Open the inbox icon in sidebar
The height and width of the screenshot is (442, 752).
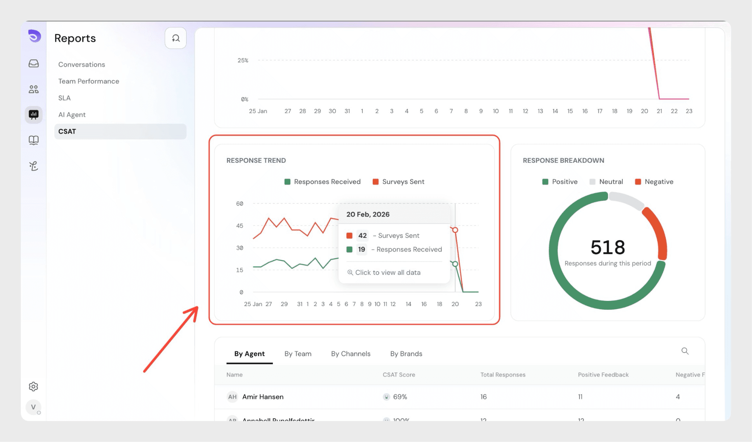pos(34,63)
